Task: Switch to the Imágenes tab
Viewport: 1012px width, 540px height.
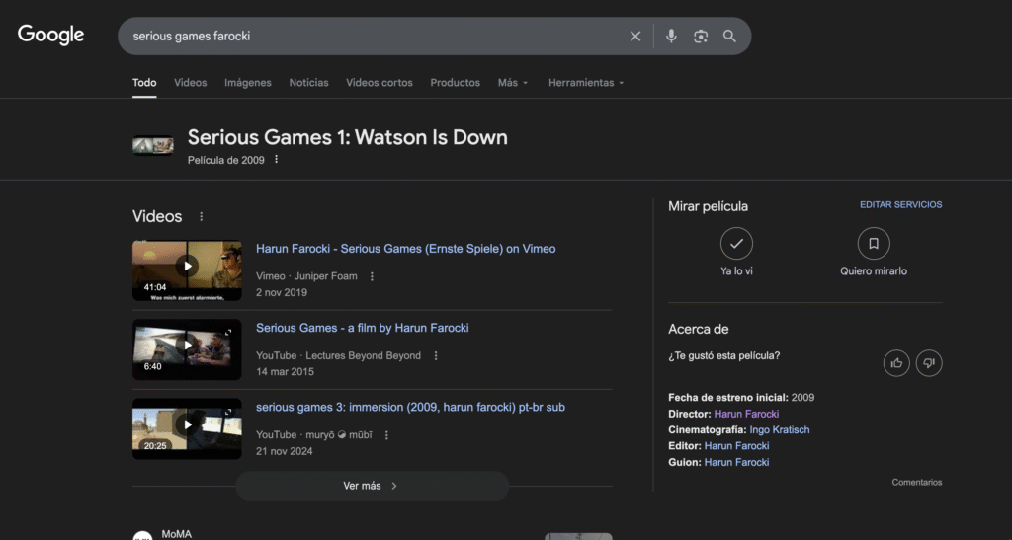Action: click(x=248, y=83)
